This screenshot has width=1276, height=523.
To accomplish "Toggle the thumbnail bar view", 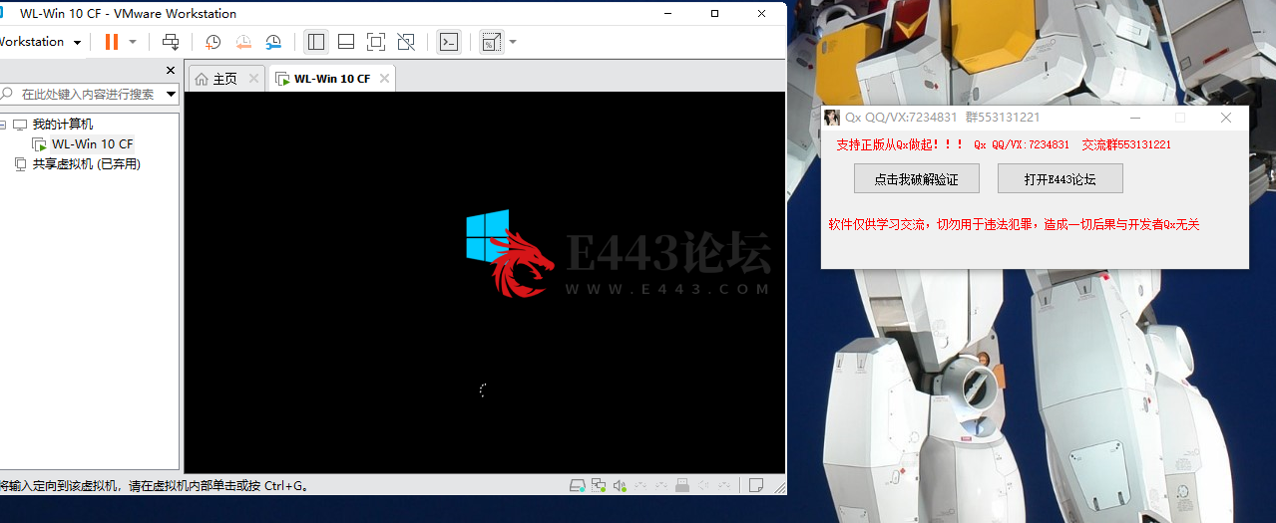I will [x=346, y=42].
